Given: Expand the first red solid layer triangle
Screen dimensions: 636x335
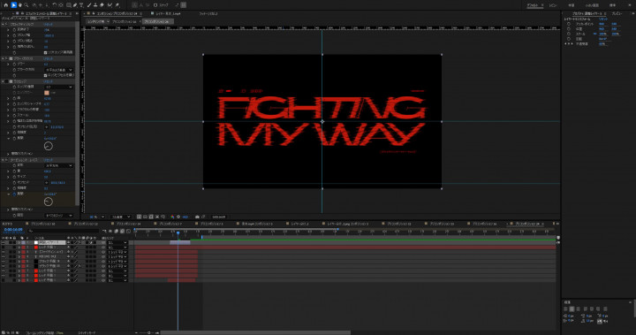Looking at the screenshot, I should [x=19, y=247].
